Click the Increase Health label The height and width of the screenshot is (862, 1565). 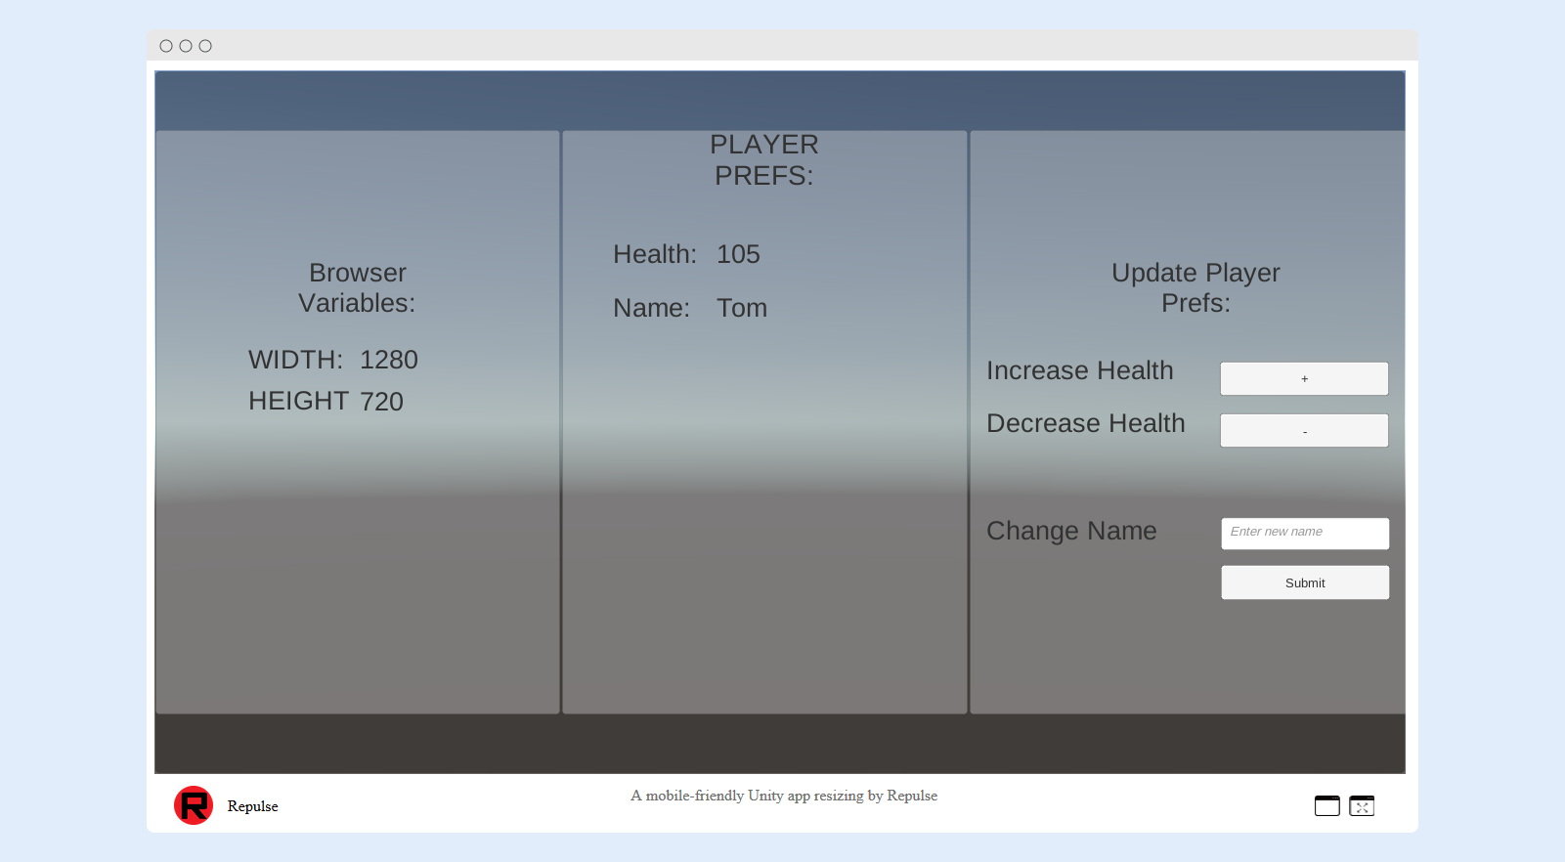[x=1080, y=370]
